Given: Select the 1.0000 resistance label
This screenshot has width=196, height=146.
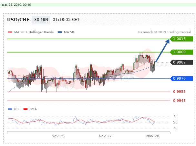Looking at the screenshot, I should (181, 52).
